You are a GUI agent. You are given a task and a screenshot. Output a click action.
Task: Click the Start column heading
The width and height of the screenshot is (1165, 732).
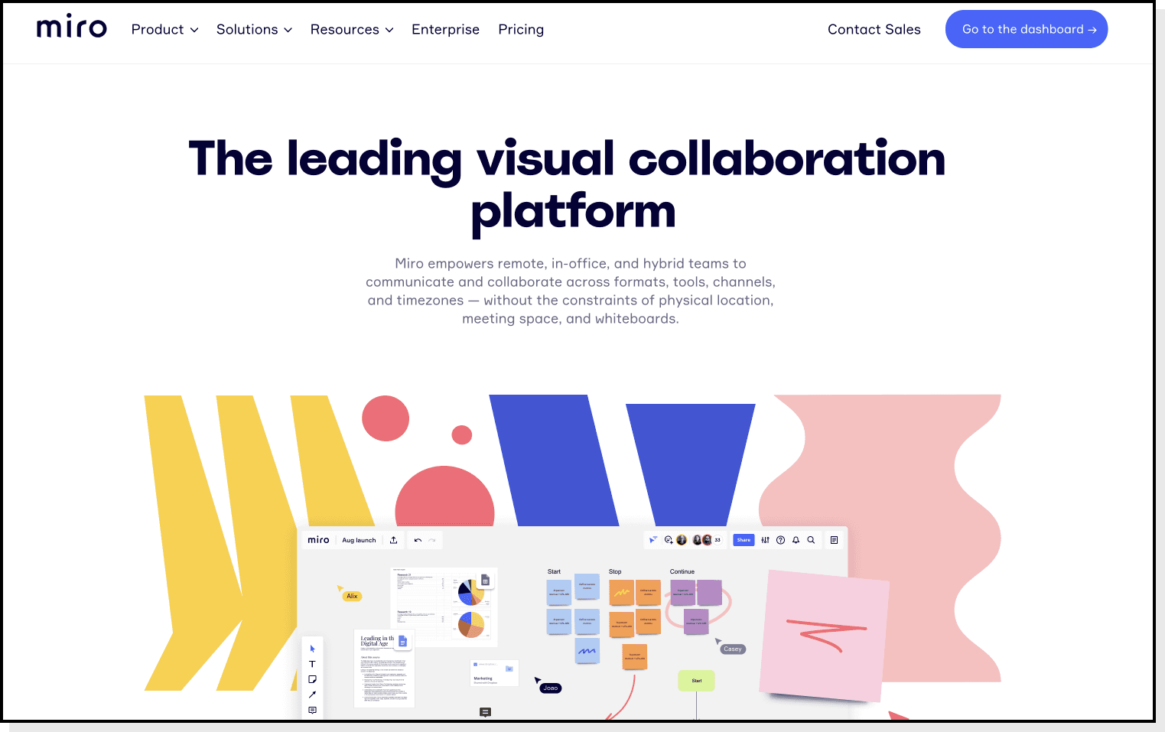click(554, 571)
